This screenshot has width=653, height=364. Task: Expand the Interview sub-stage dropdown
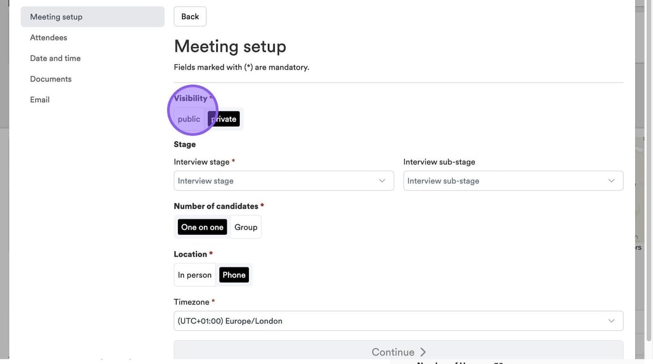tap(513, 180)
